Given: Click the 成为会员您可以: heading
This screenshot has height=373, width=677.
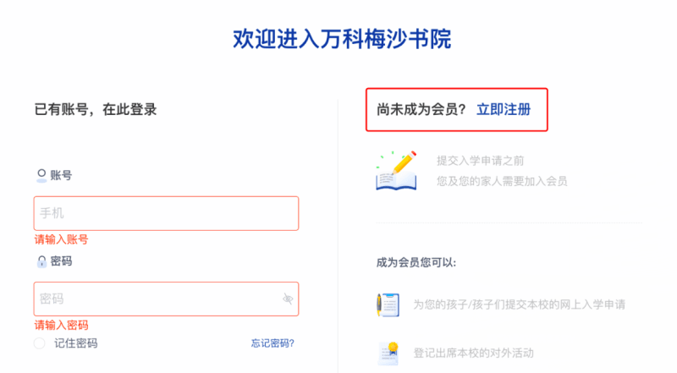Looking at the screenshot, I should pos(416,262).
